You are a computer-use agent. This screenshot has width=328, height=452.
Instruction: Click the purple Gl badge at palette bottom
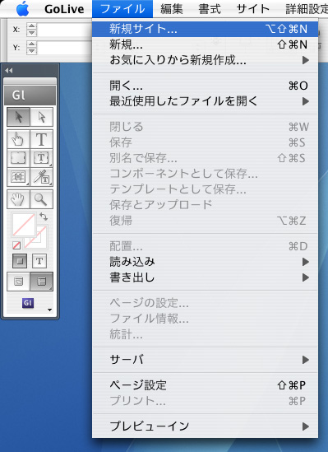pos(28,303)
